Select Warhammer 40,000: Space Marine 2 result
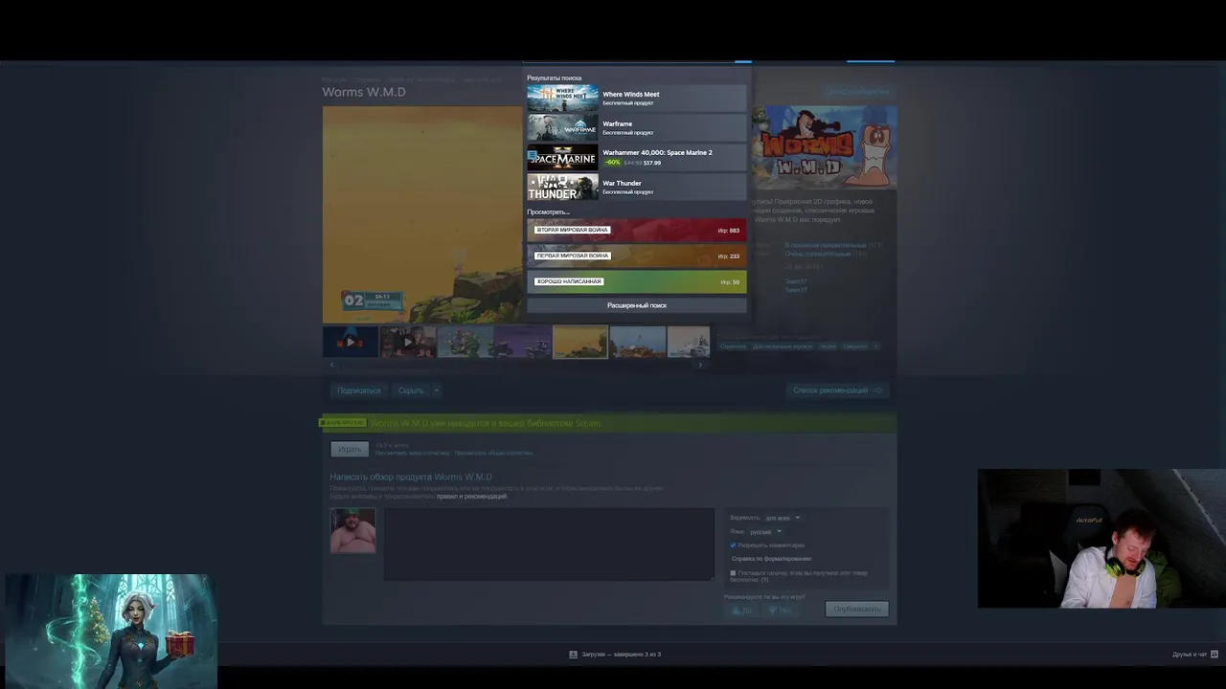This screenshot has height=689, width=1226. [x=636, y=157]
